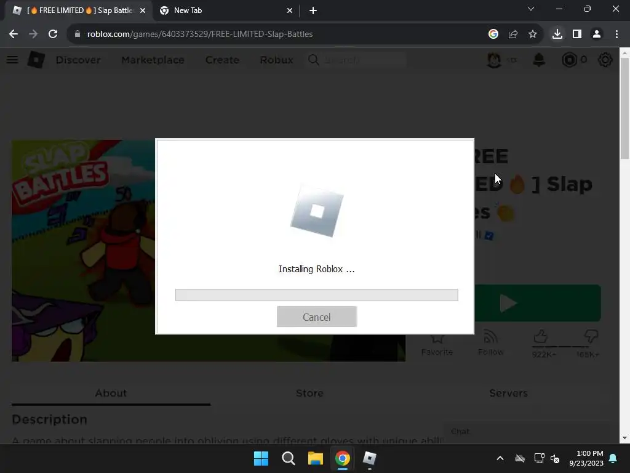Share this page icon
The image size is (630, 473).
click(513, 34)
